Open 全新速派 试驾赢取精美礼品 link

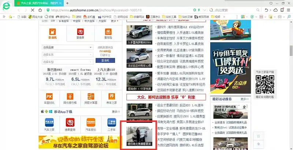(x=231, y=122)
